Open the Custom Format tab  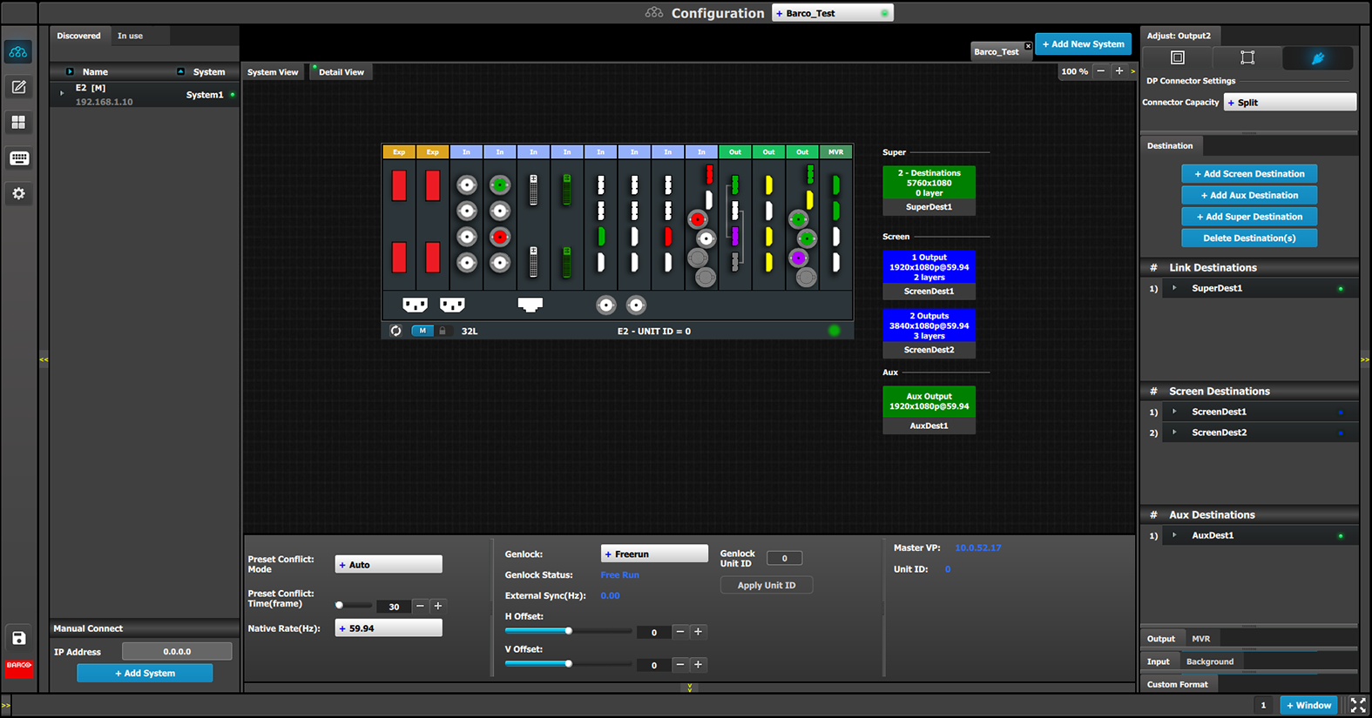1177,684
